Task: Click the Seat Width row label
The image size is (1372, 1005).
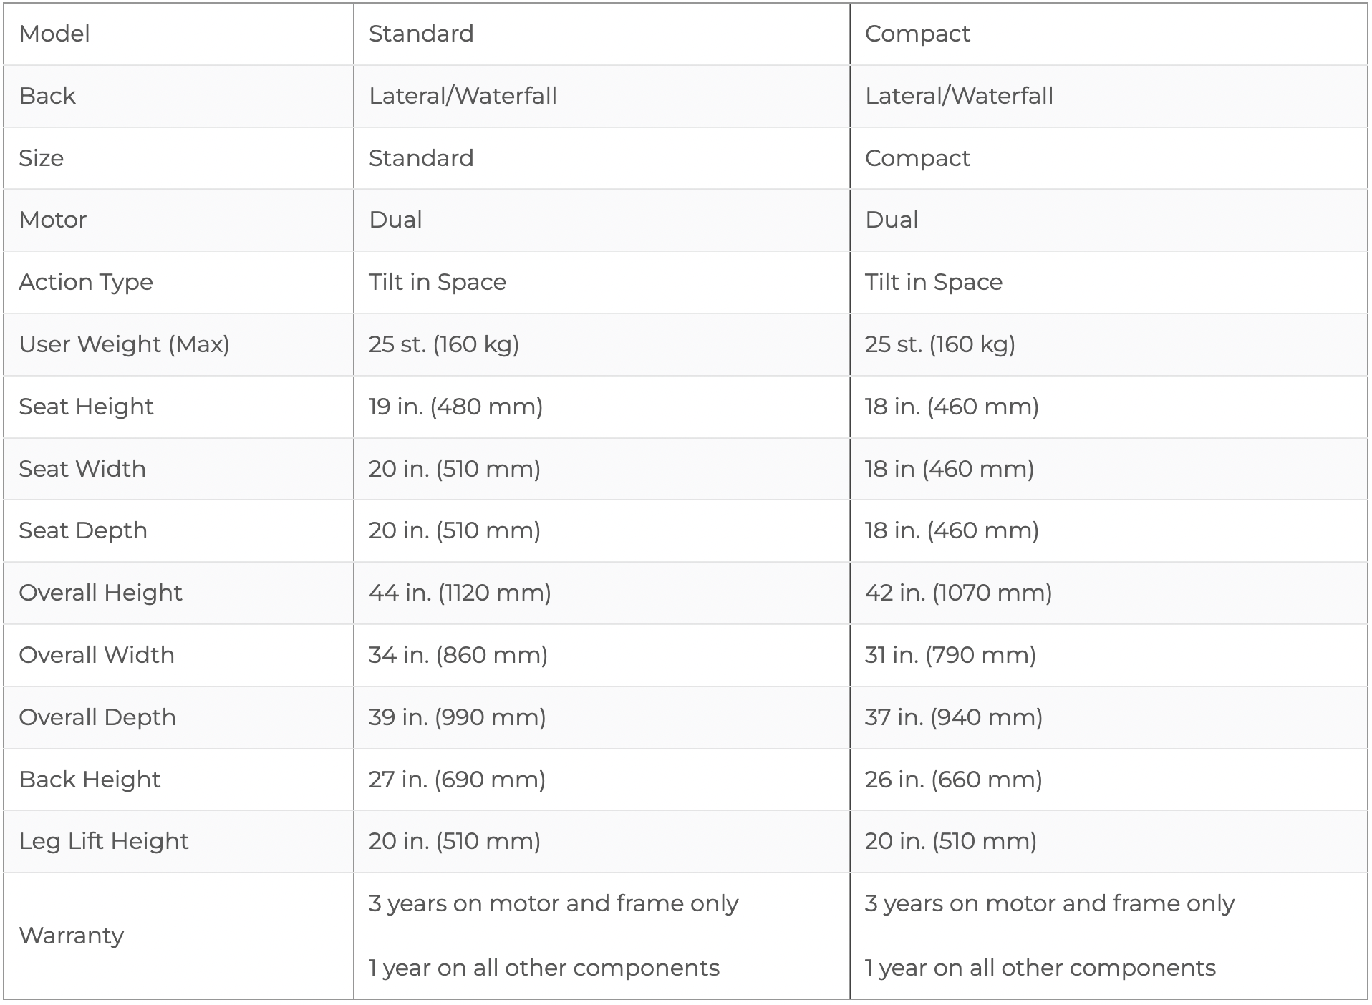Action: 82,469
